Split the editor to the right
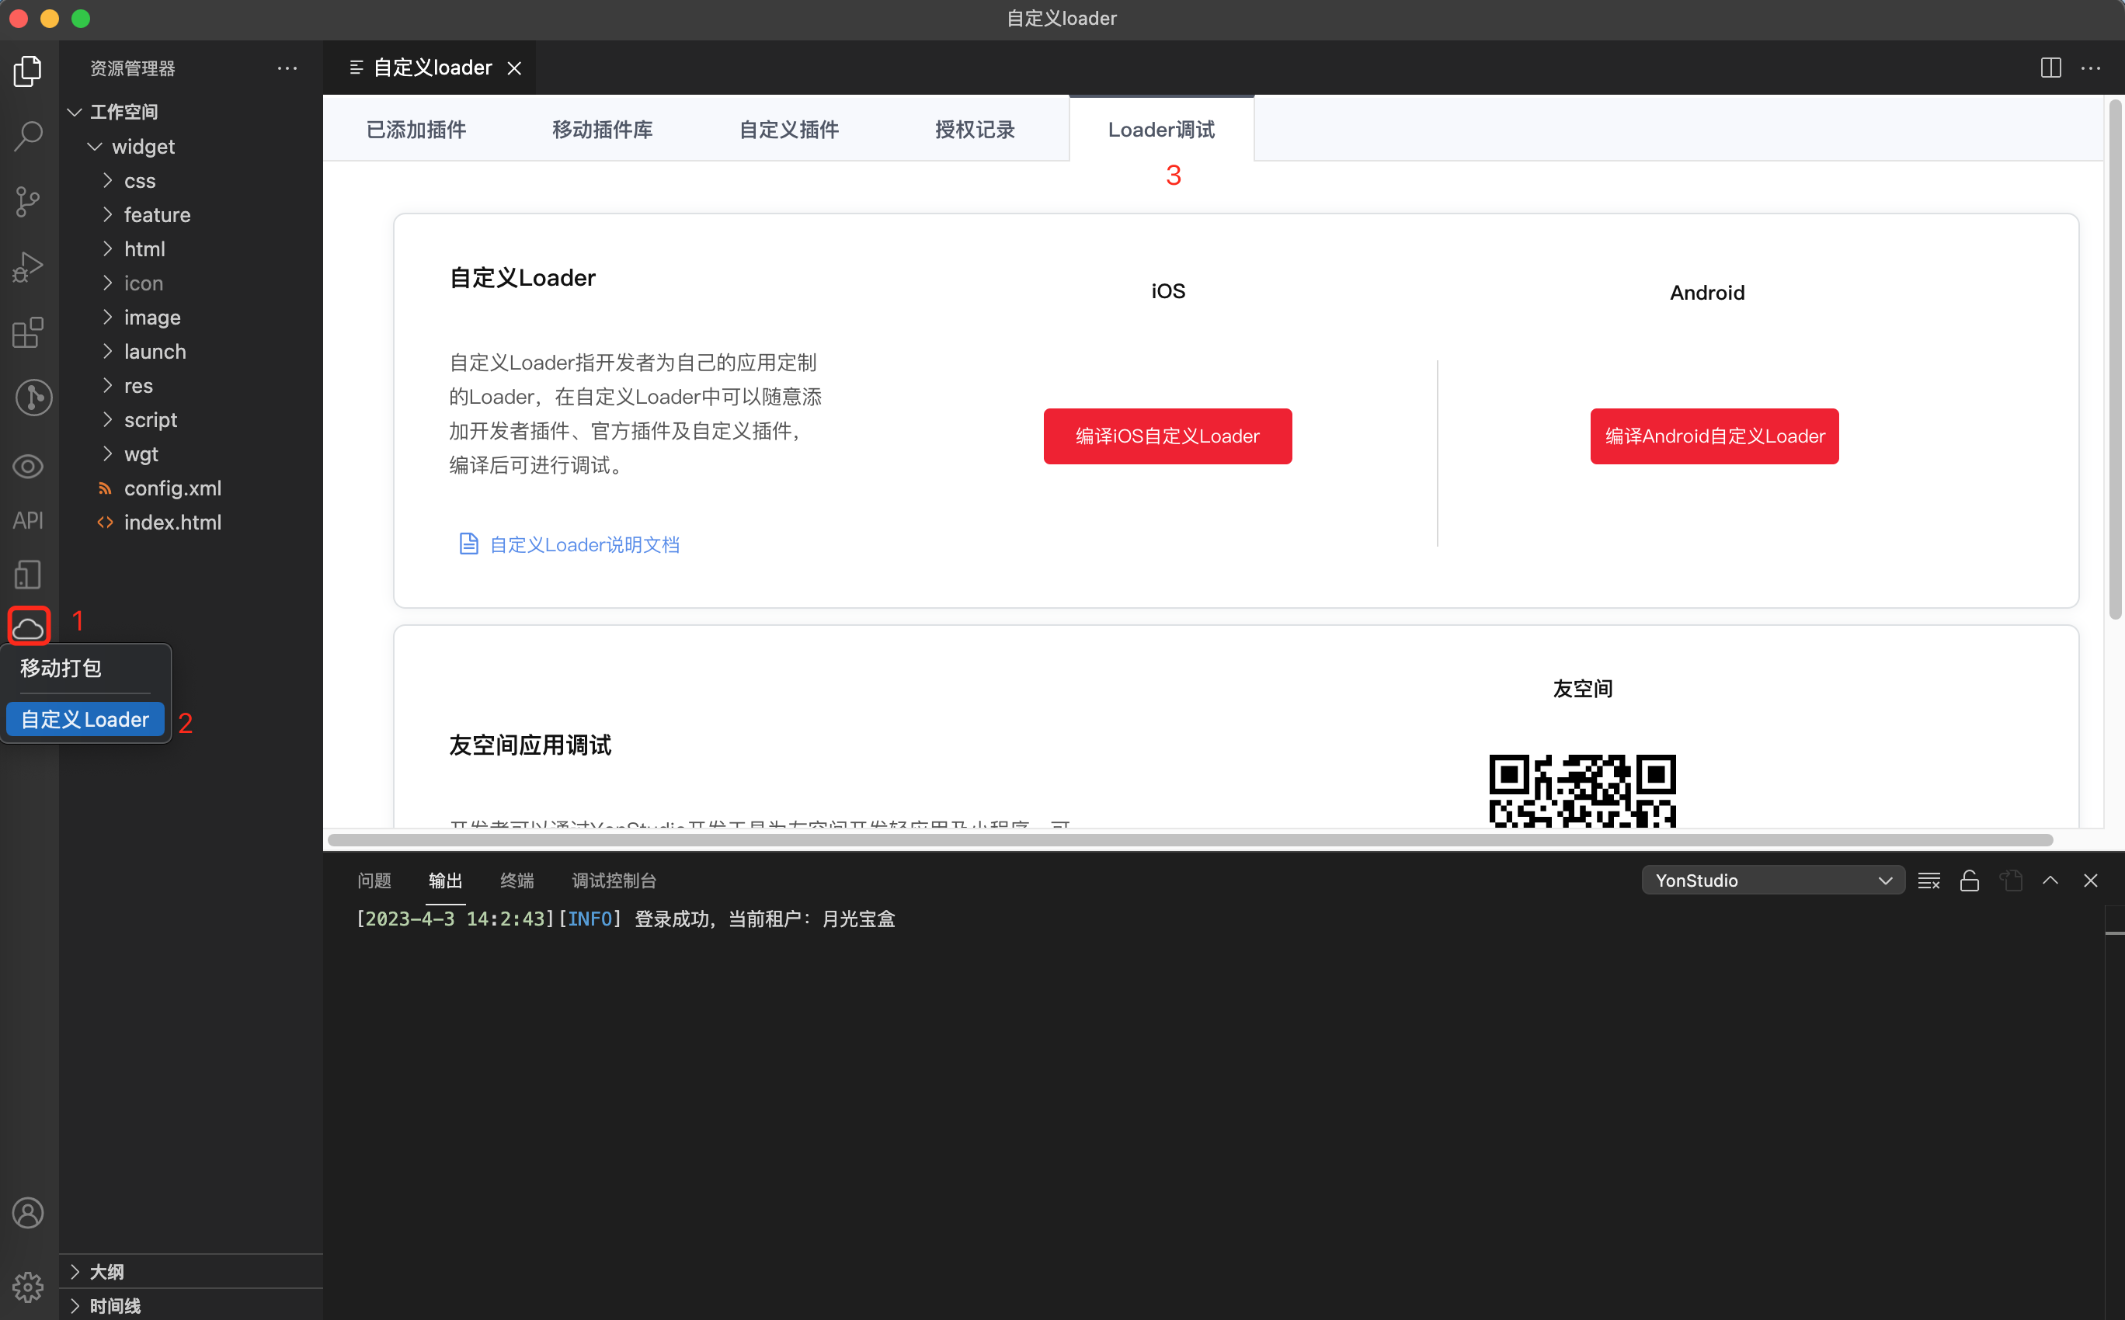The width and height of the screenshot is (2125, 1320). coord(2050,68)
